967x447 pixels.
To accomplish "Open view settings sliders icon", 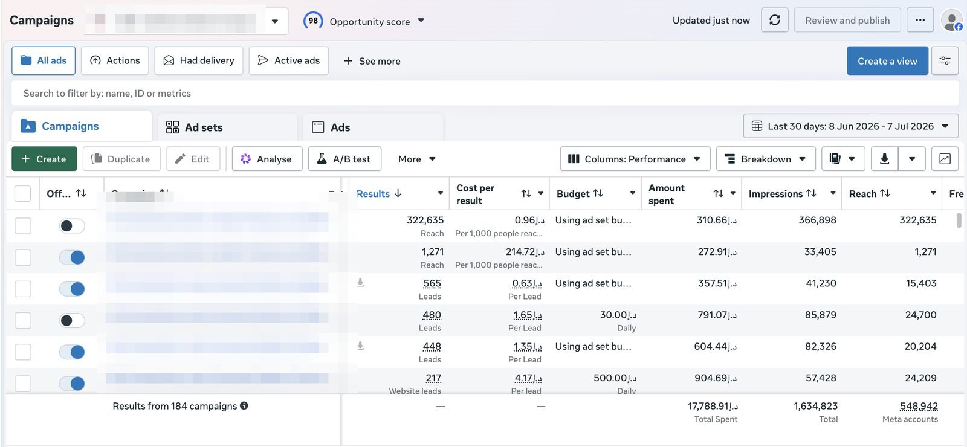I will [x=945, y=61].
